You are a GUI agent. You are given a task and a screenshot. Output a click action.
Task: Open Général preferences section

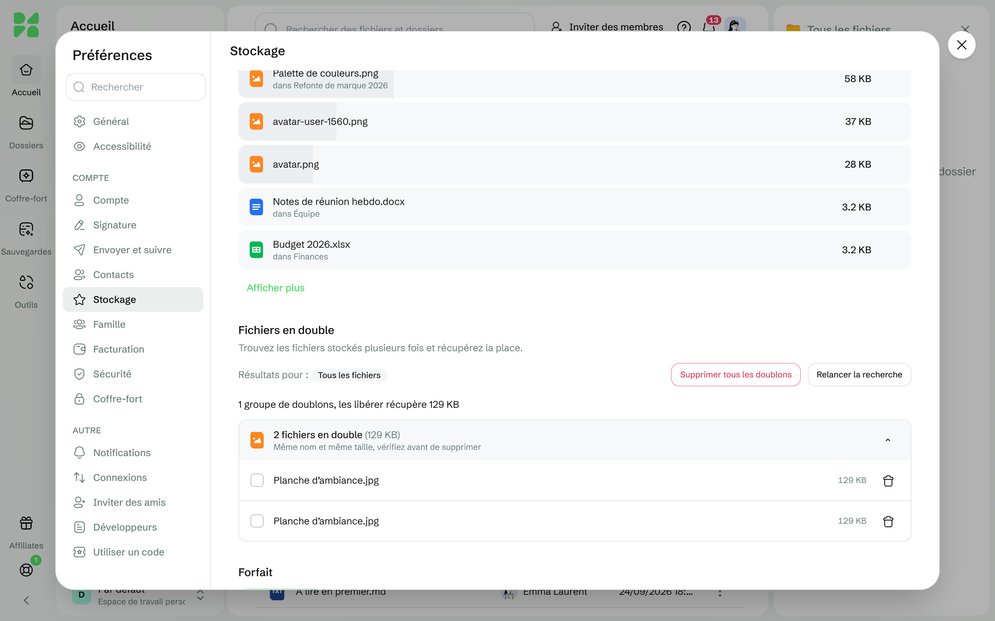pos(133,121)
